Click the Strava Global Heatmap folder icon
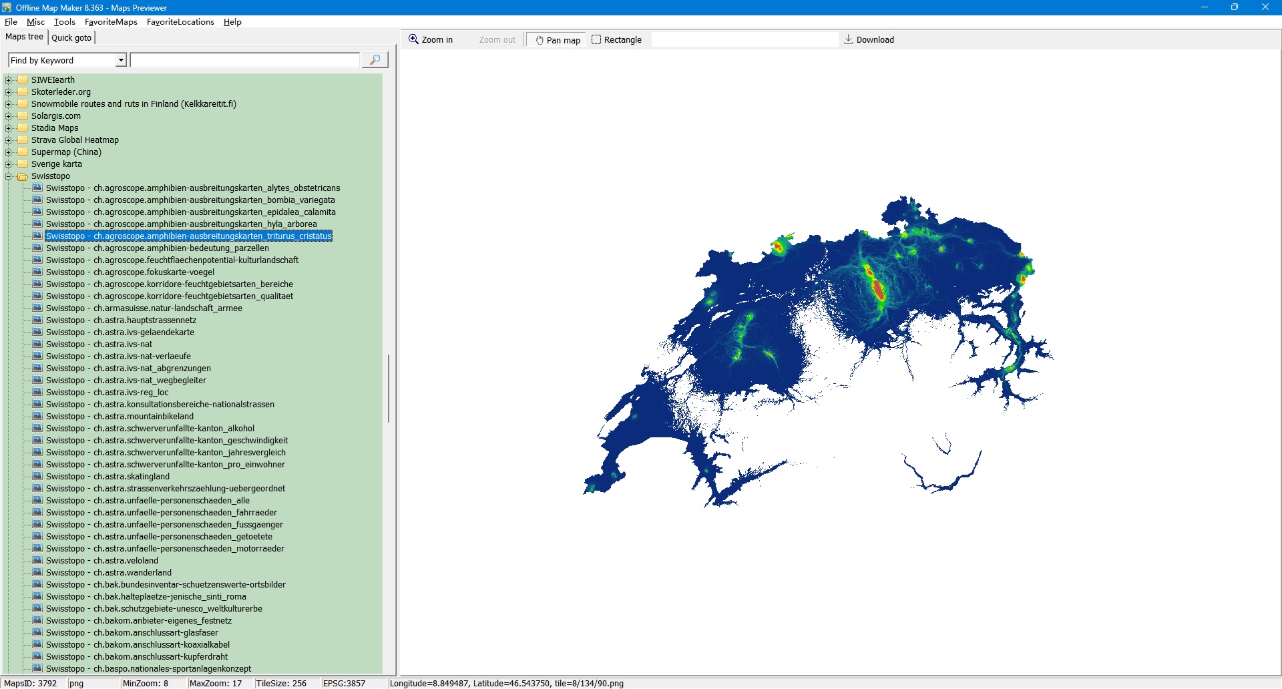This screenshot has height=689, width=1282. 23,140
